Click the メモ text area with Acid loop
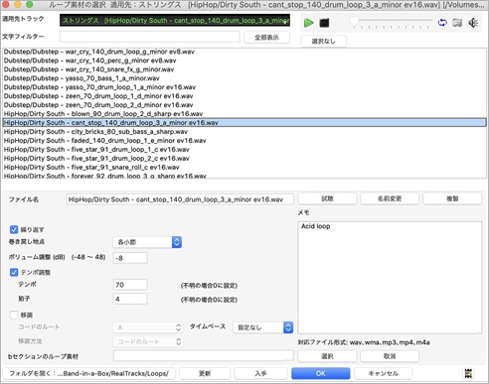This screenshot has width=489, height=384. click(x=390, y=278)
